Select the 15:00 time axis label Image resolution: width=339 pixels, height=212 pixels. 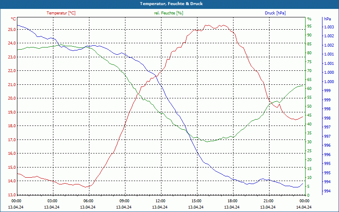click(x=196, y=201)
